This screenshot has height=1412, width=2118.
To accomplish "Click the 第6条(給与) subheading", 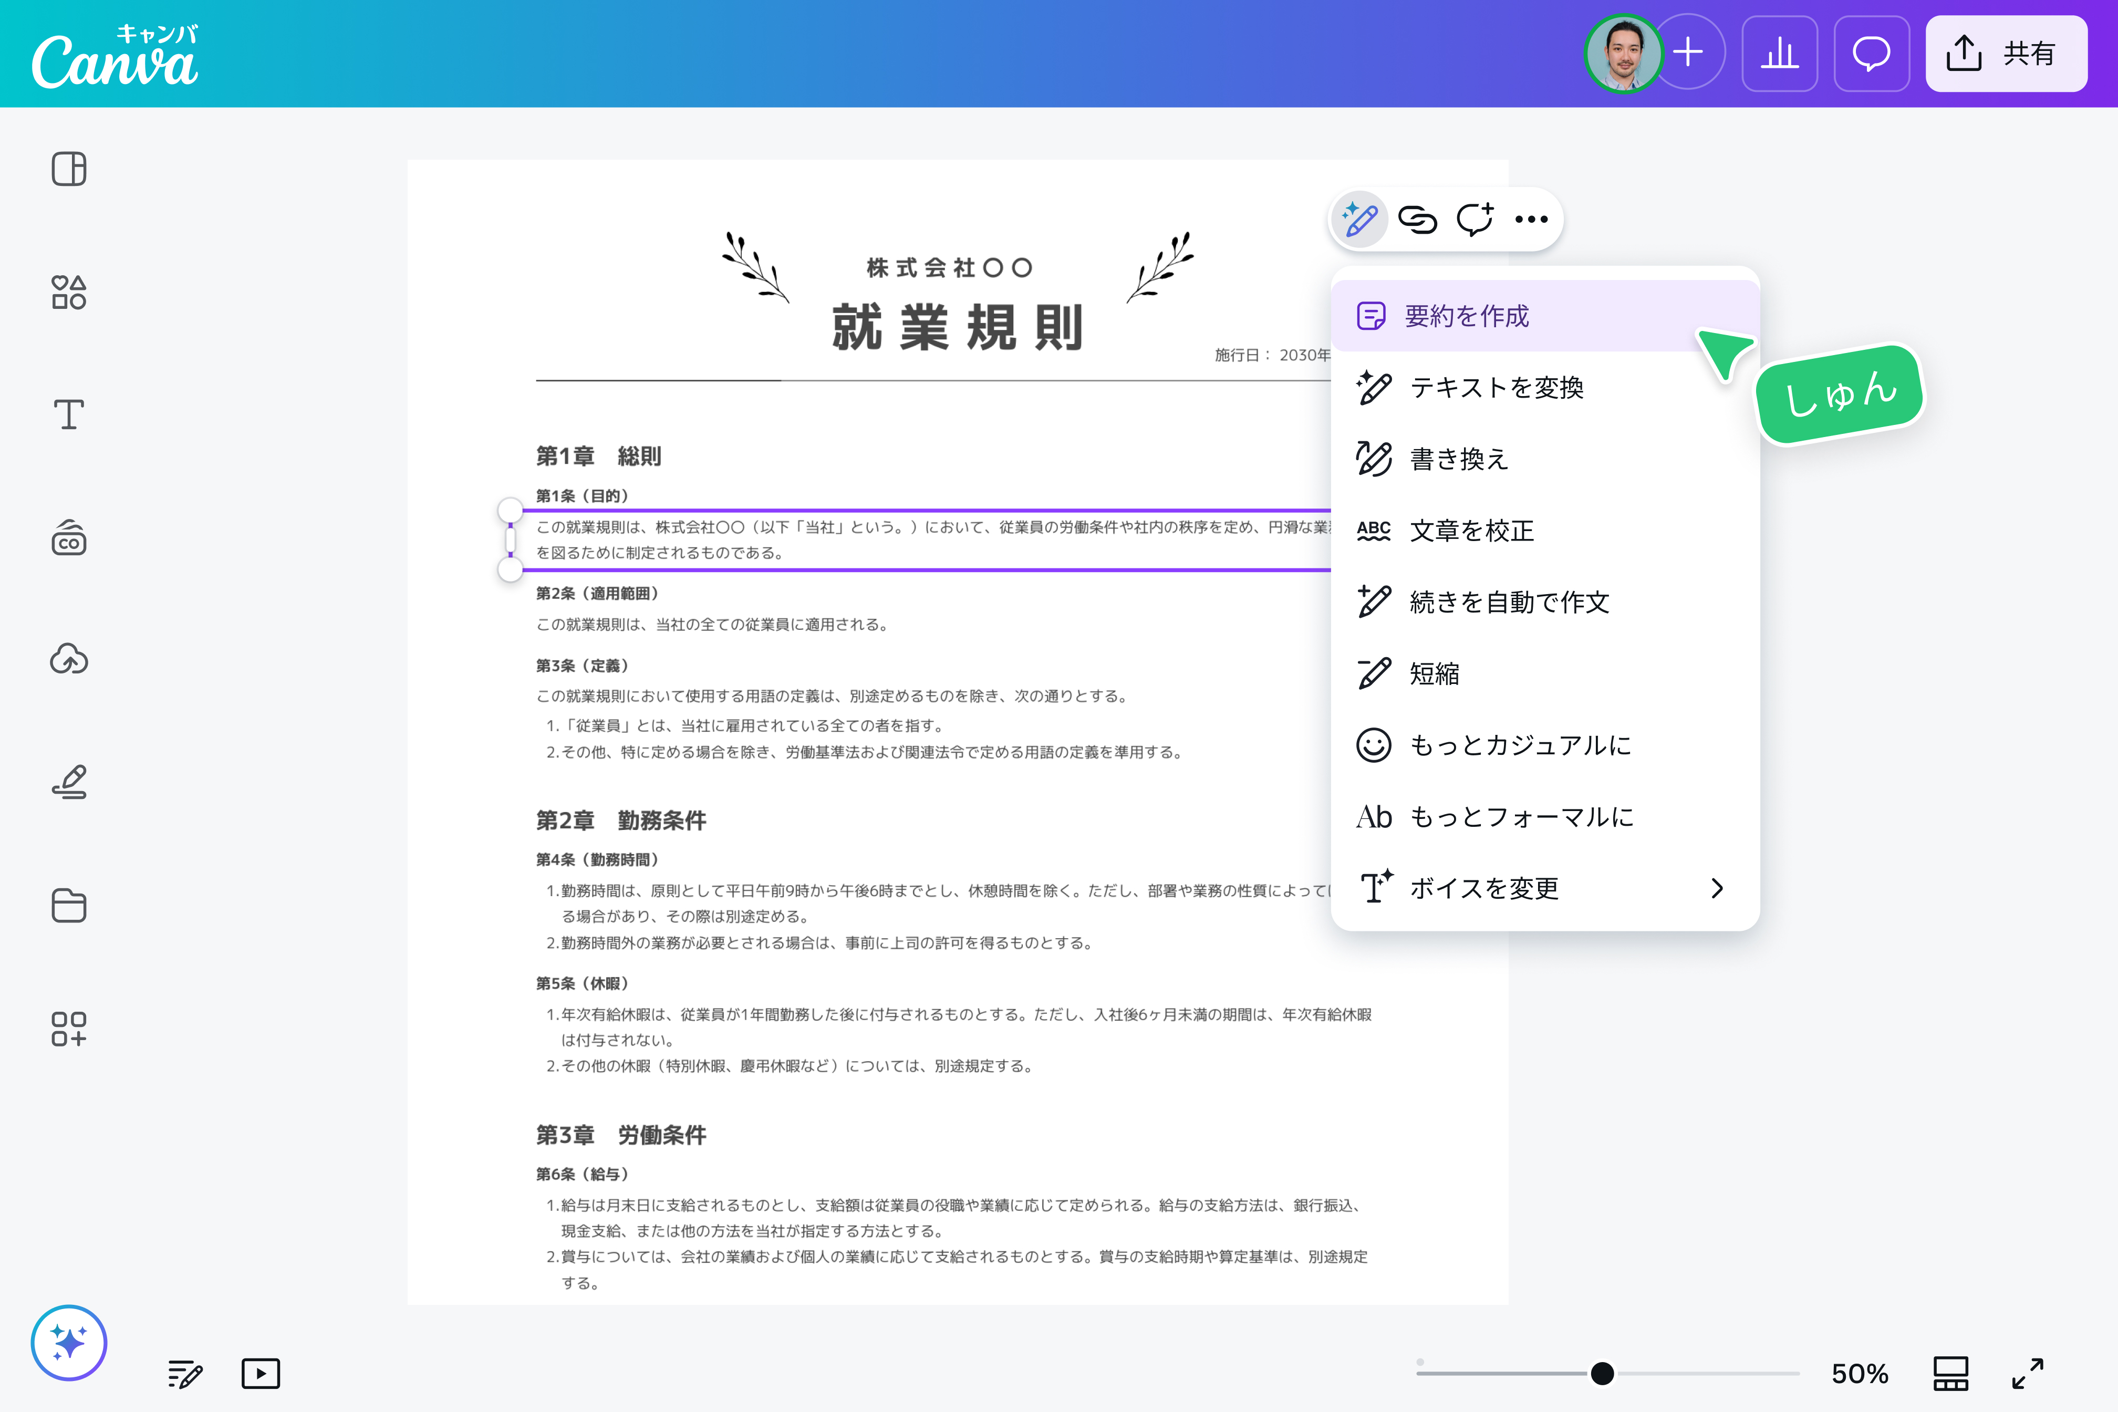I will point(583,1174).
